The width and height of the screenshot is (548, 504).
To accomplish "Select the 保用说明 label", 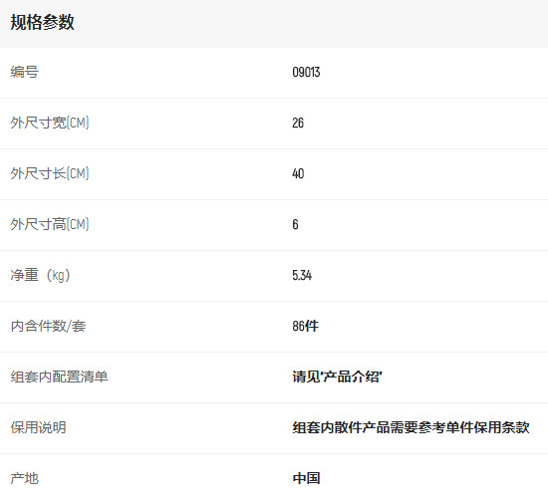I will tap(39, 427).
